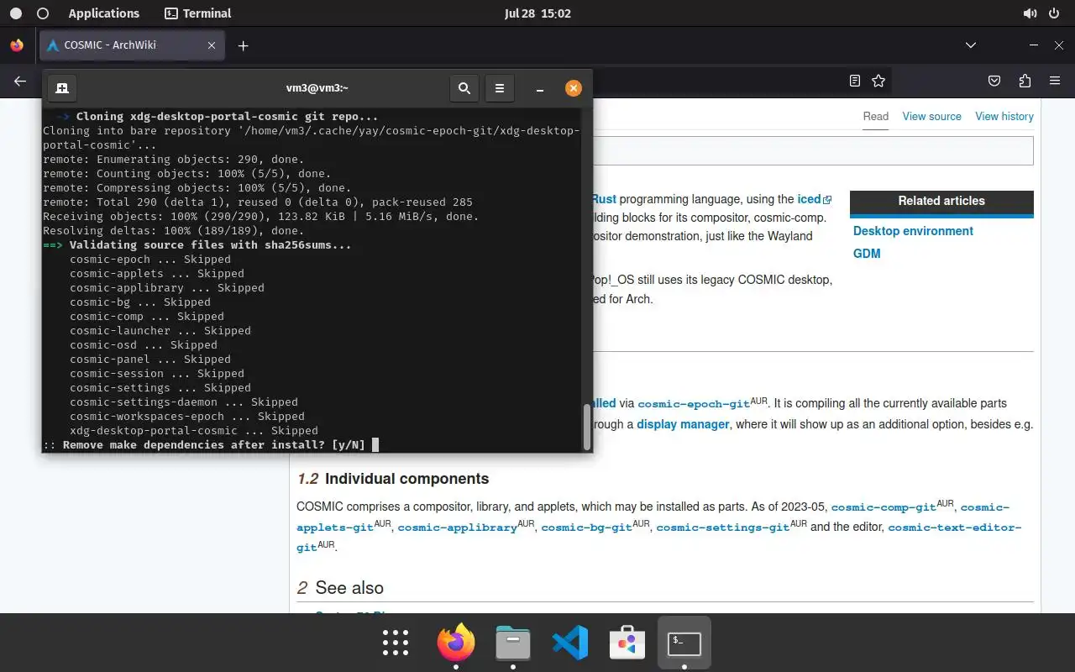Open the View source tab
The width and height of the screenshot is (1075, 672).
[932, 117]
